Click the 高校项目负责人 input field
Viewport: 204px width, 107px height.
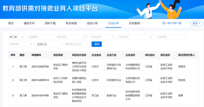76,44
